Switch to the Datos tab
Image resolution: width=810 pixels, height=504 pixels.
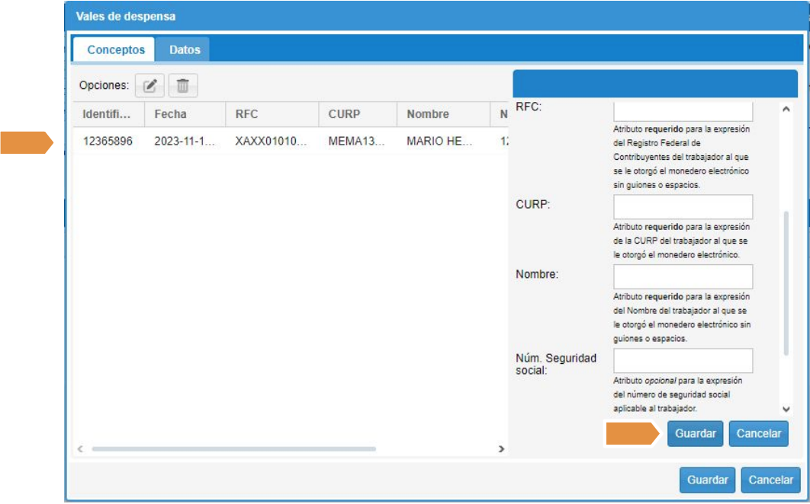coord(185,50)
